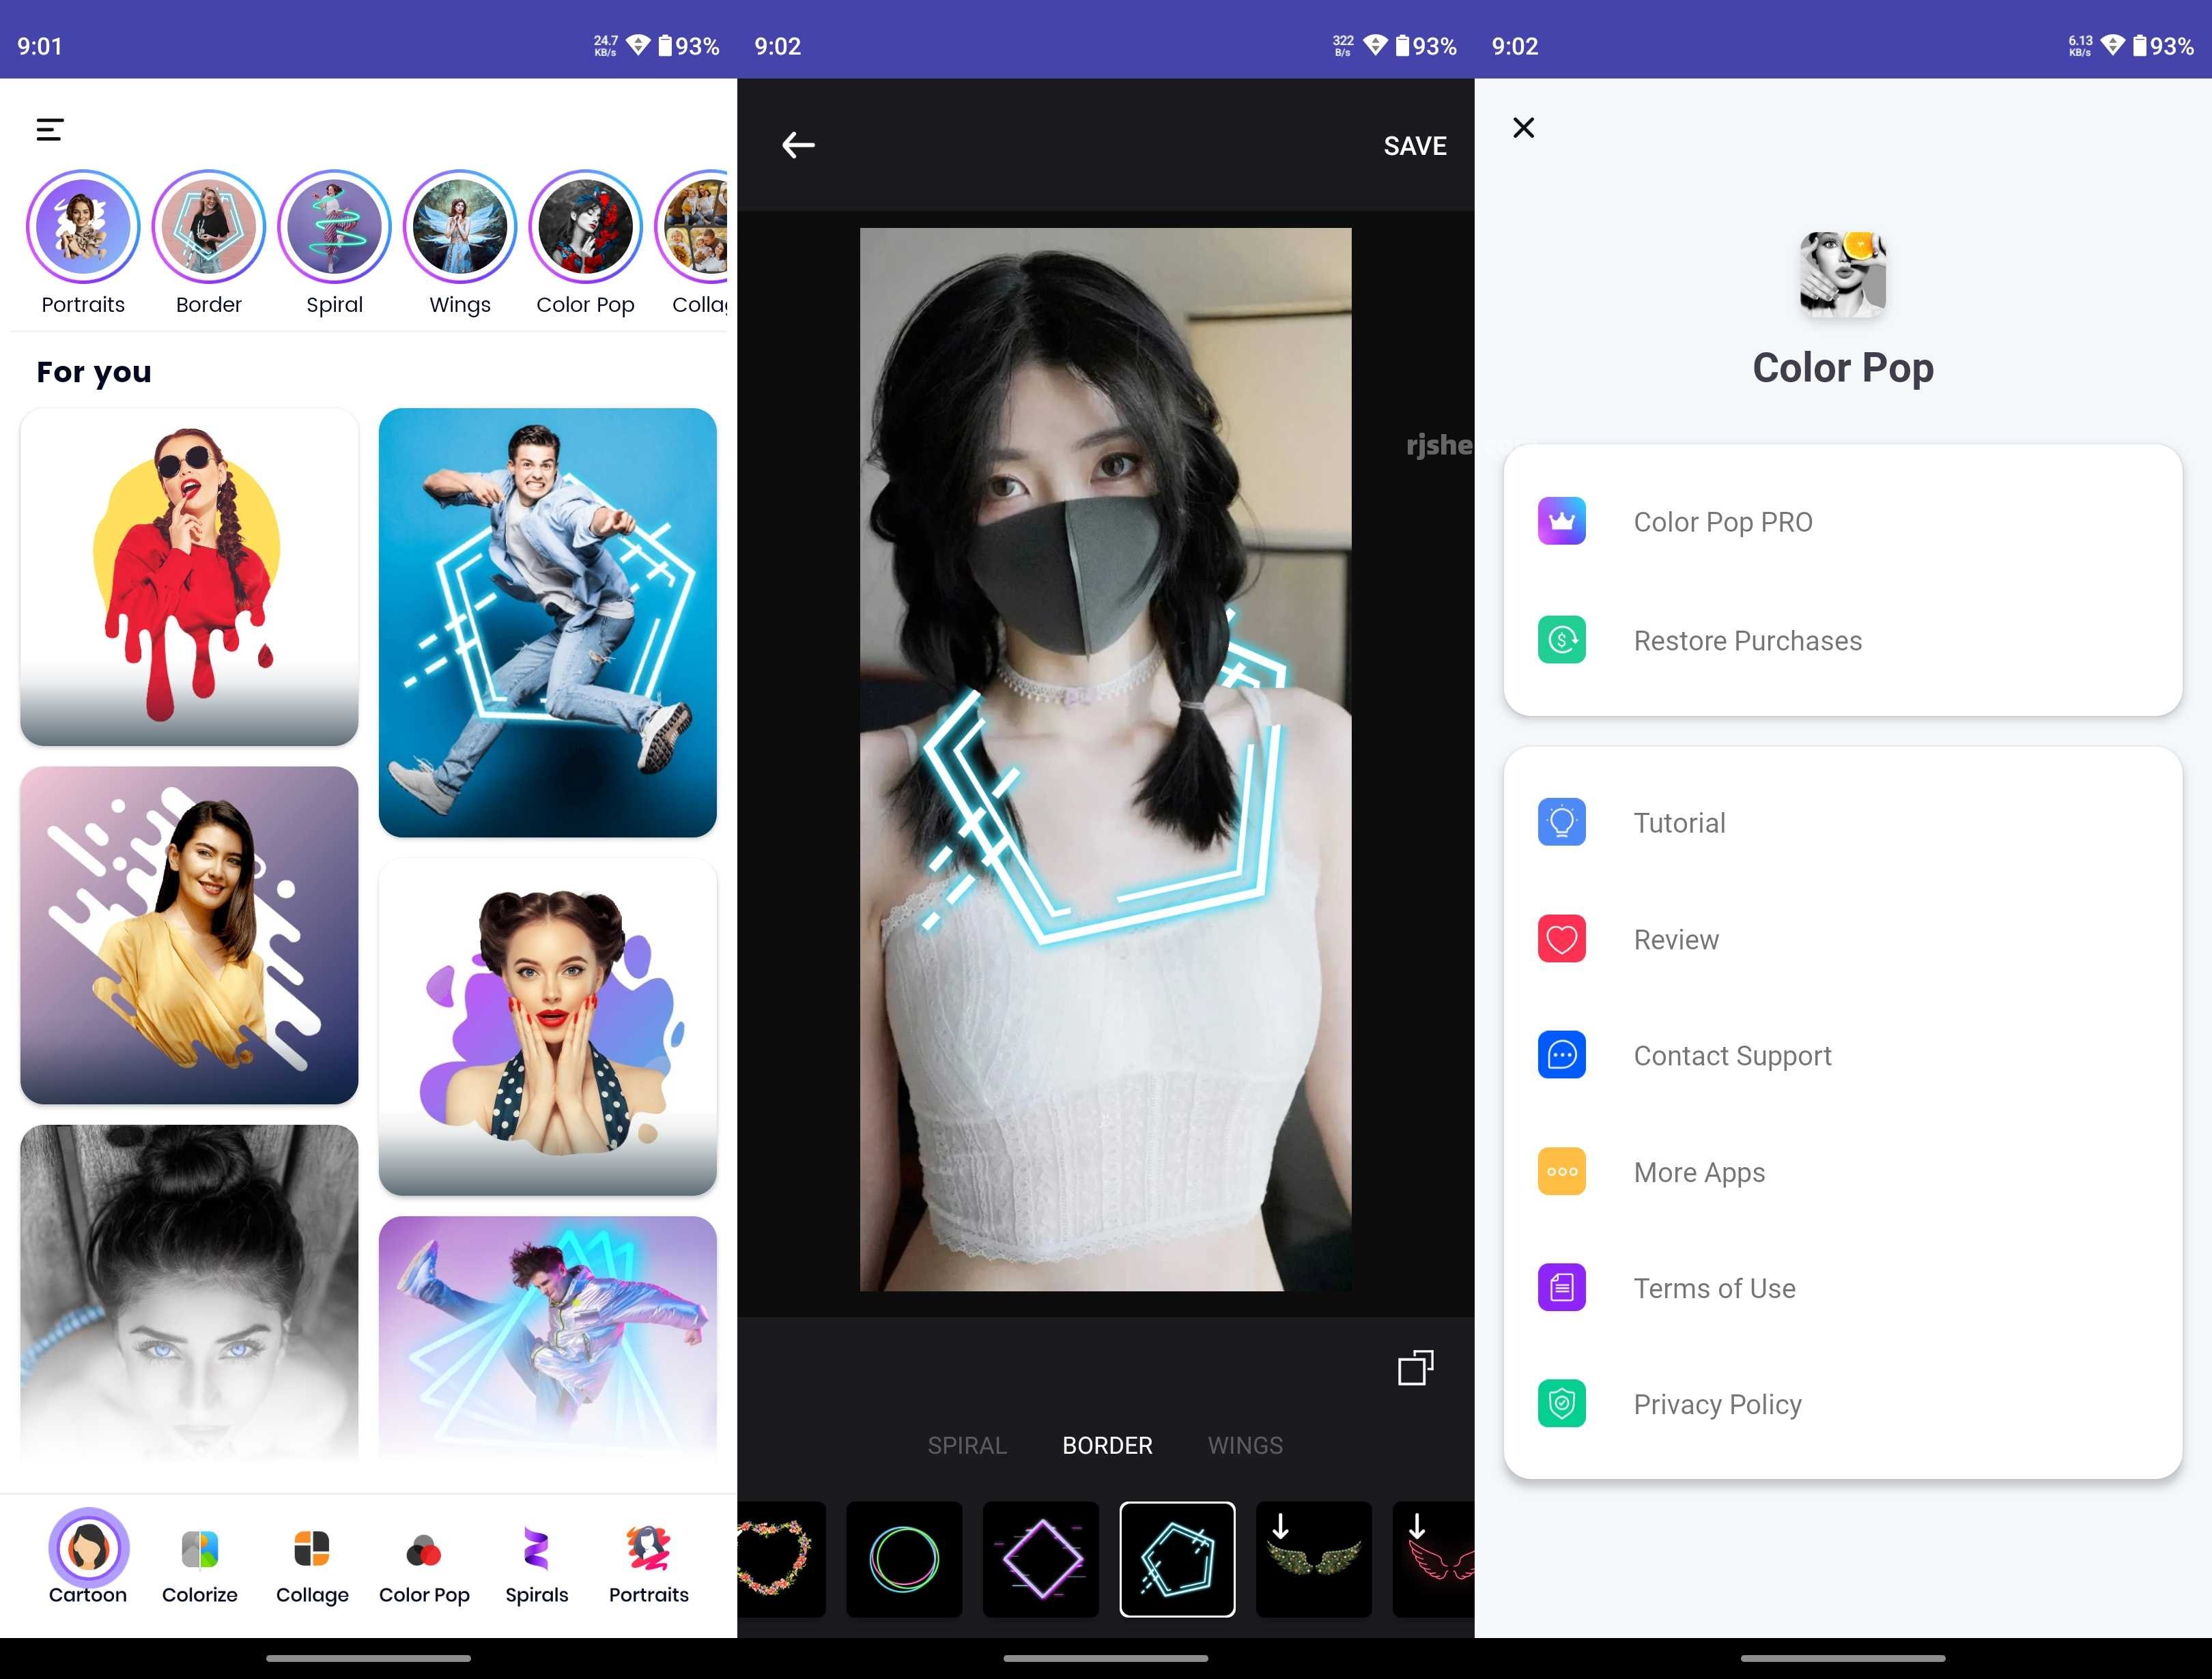Viewport: 2212px width, 1679px height.
Task: Tap the lightbulb Tutorial icon
Action: 1561,822
